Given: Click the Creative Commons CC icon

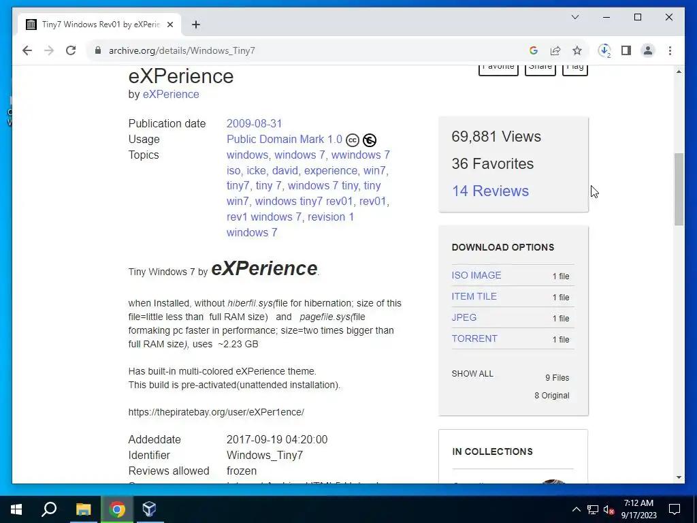Looking at the screenshot, I should pyautogui.click(x=353, y=140).
